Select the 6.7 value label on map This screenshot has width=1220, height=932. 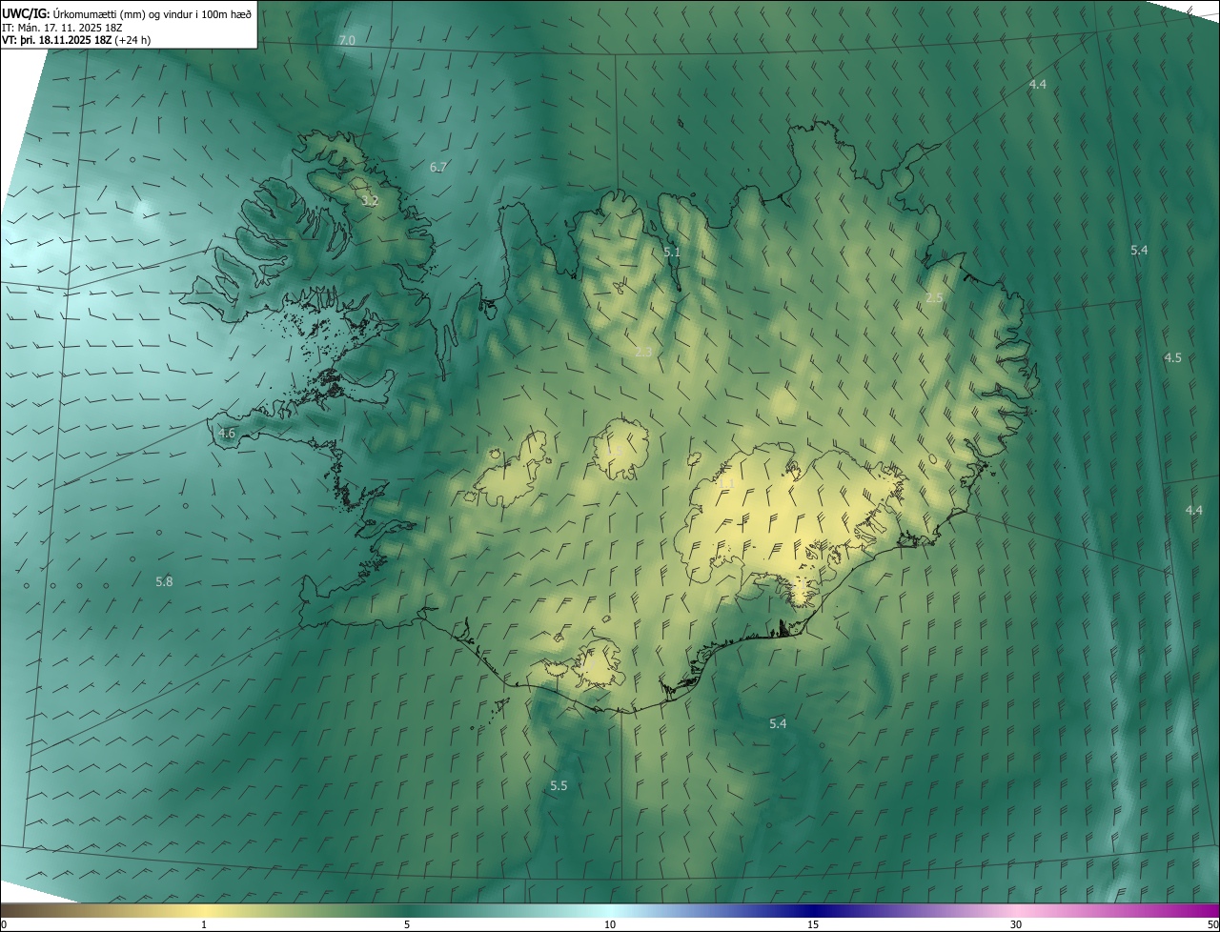[x=438, y=167]
